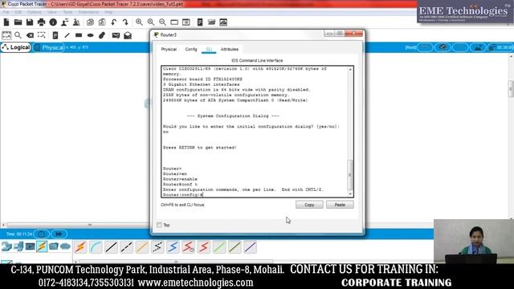514x289 pixels.
Task: Click the Paste icon in the main toolbar
Action: pyautogui.click(x=102, y=22)
